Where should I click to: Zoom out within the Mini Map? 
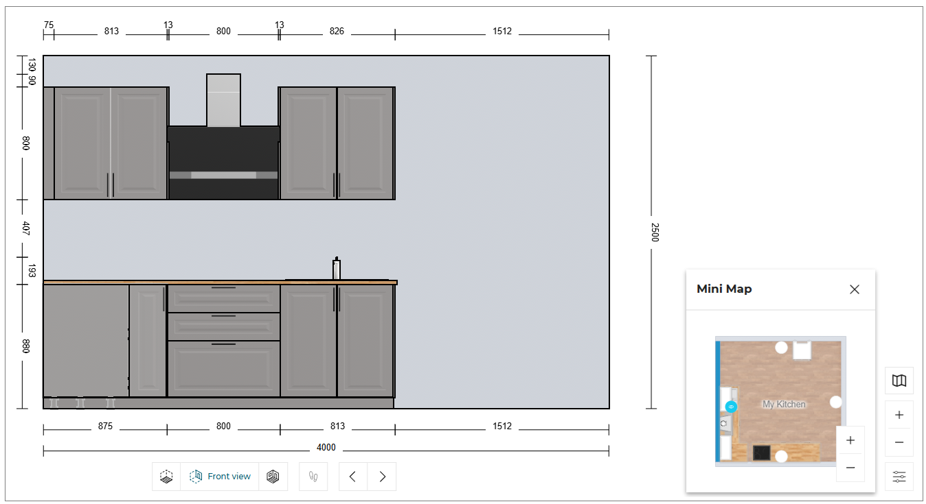(850, 467)
